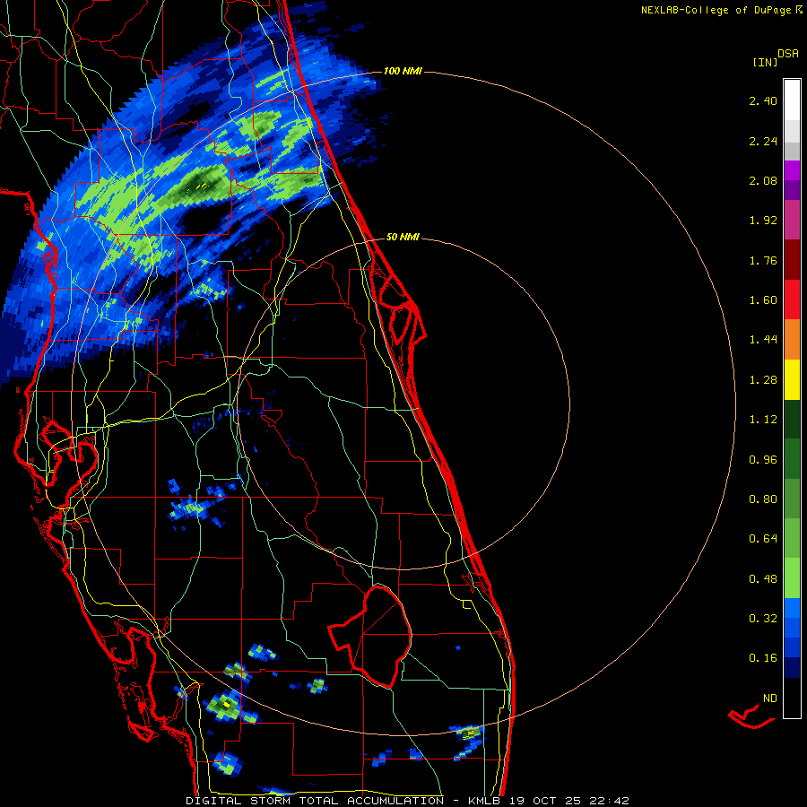Click the 2.08 legend value

[763, 180]
